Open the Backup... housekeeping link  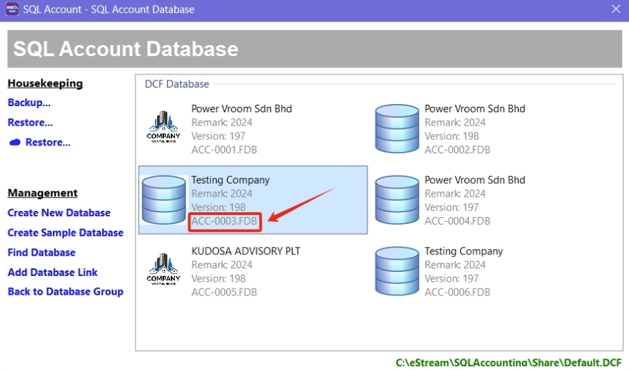click(29, 103)
